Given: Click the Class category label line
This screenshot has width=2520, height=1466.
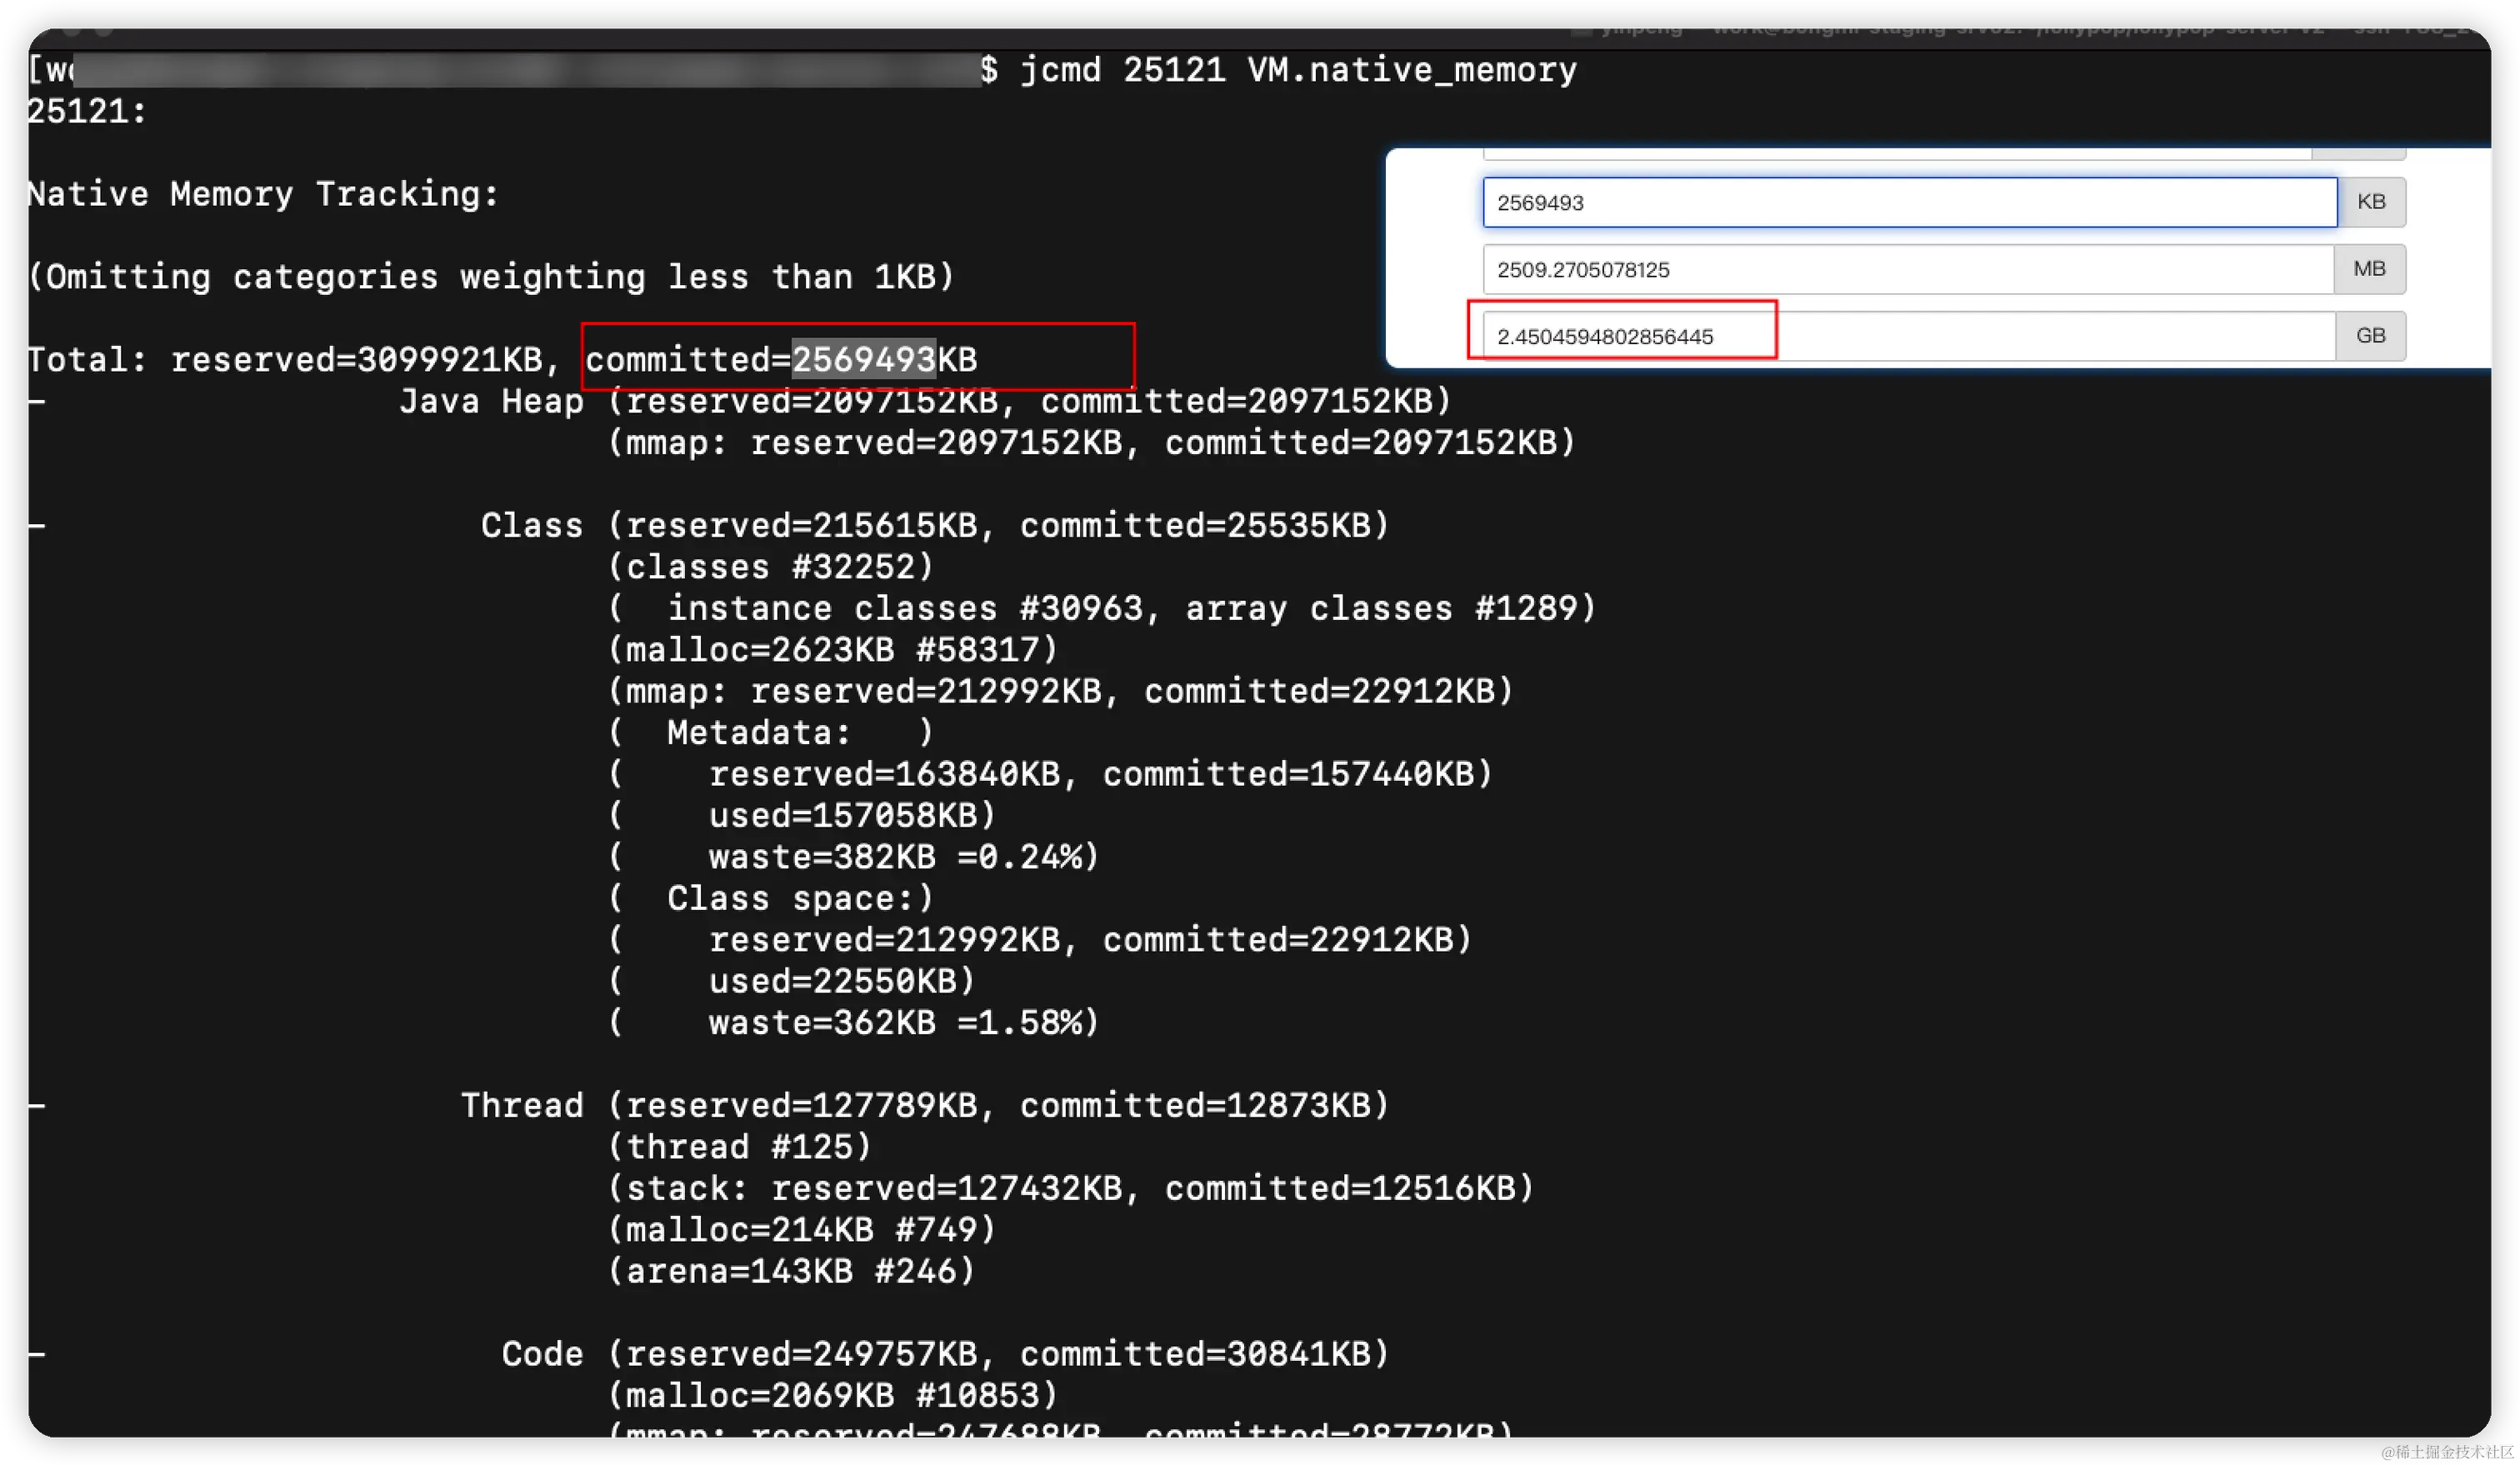Looking at the screenshot, I should [531, 525].
